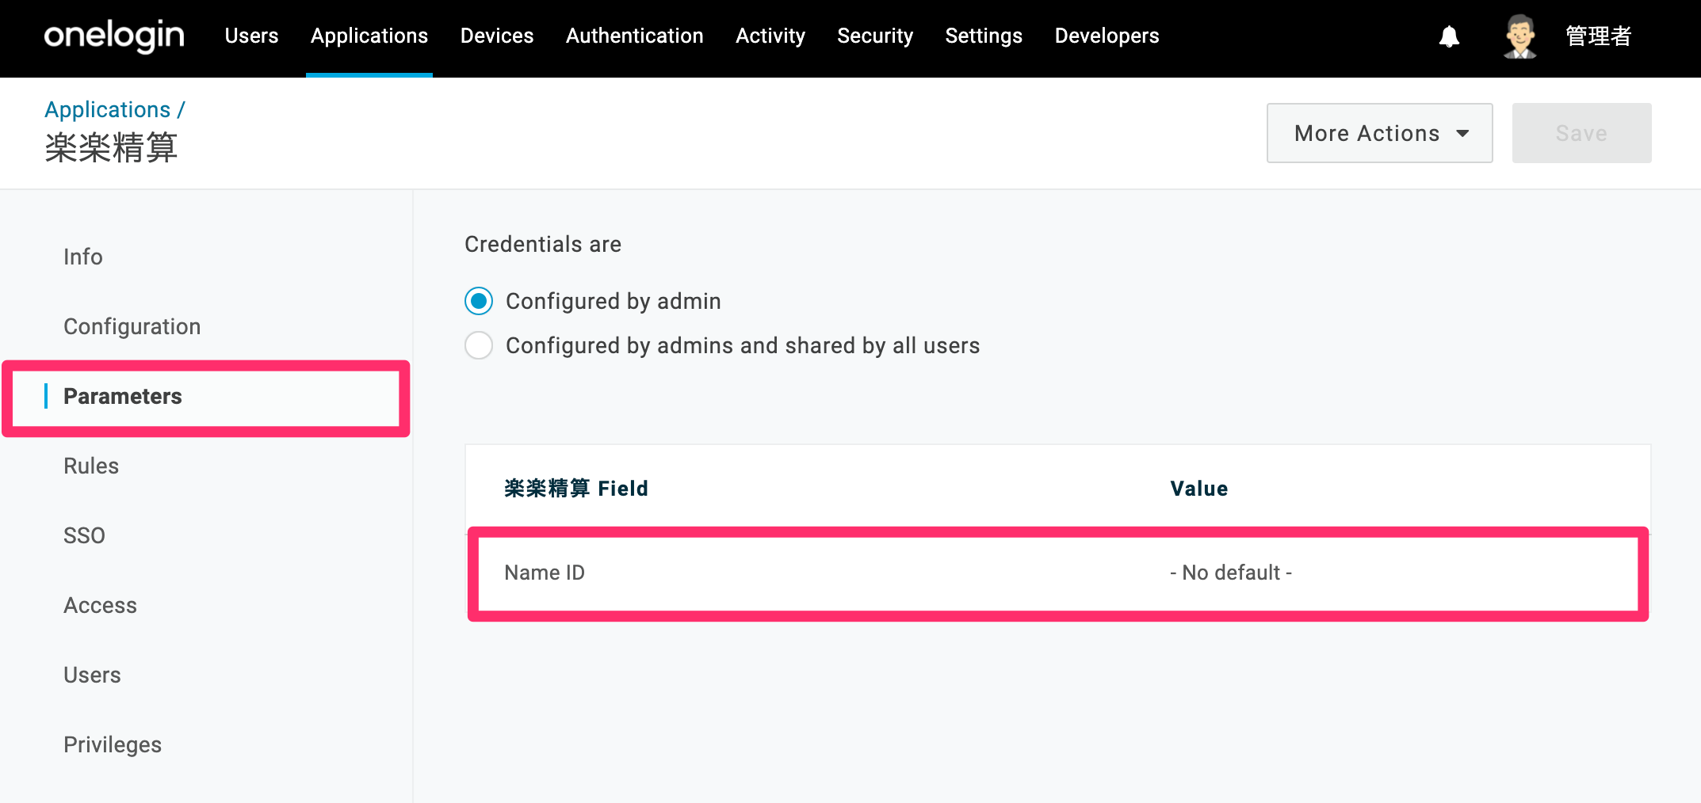Screen dimensions: 1701x803
Task: Open the Developers top menu
Action: click(x=1107, y=36)
